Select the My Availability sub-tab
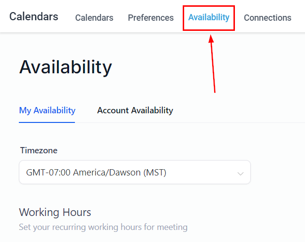Viewport: 305px width, 242px height. pos(47,110)
